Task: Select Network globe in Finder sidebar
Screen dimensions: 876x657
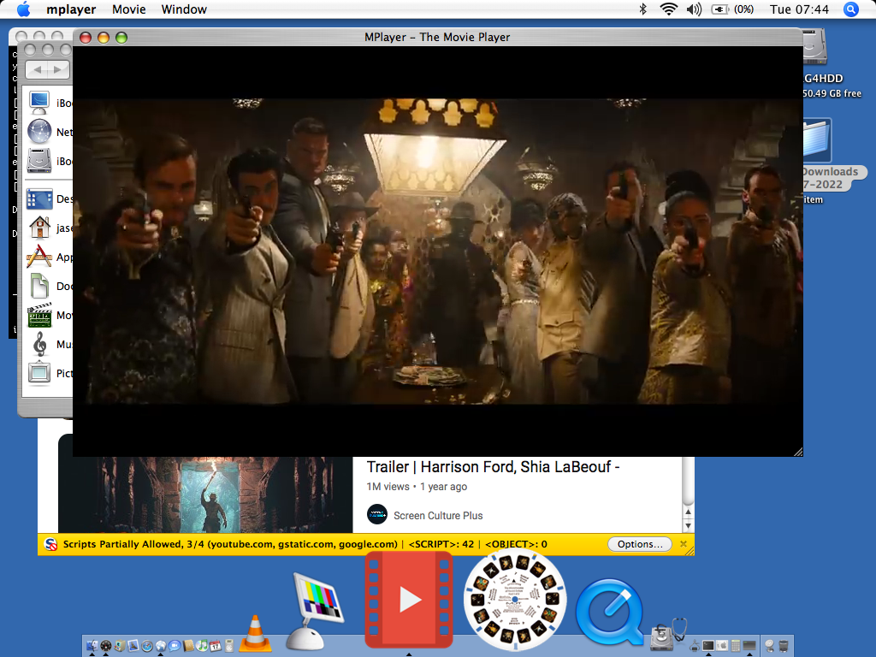Action: coord(39,132)
